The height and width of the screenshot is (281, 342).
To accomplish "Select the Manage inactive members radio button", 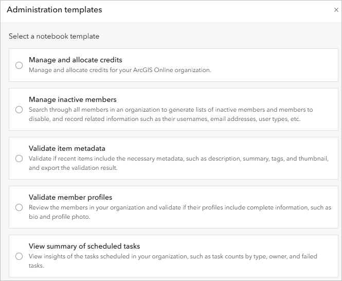I will [x=19, y=110].
